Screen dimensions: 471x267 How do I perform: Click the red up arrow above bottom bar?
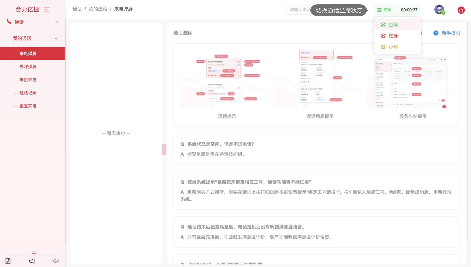(x=34, y=252)
